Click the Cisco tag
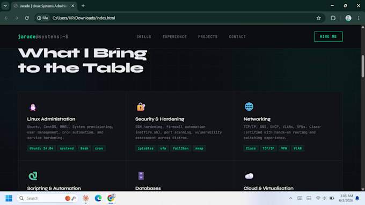 coord(251,148)
